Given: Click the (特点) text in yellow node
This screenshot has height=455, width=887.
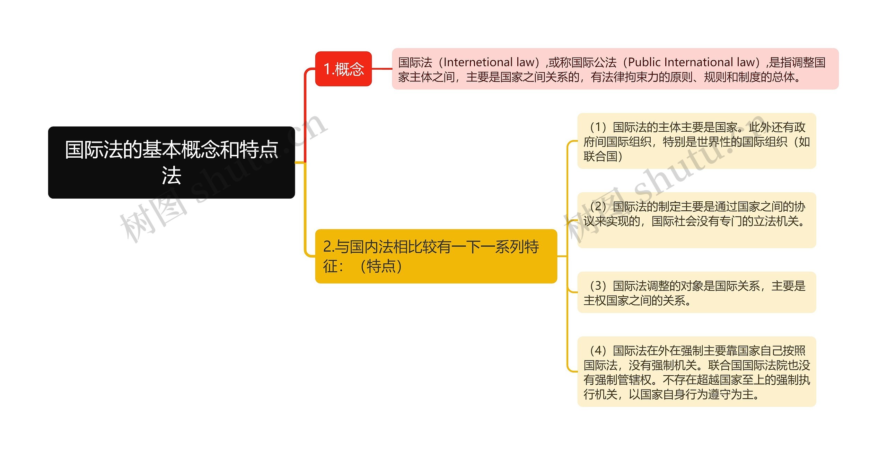Looking at the screenshot, I should click(x=380, y=266).
